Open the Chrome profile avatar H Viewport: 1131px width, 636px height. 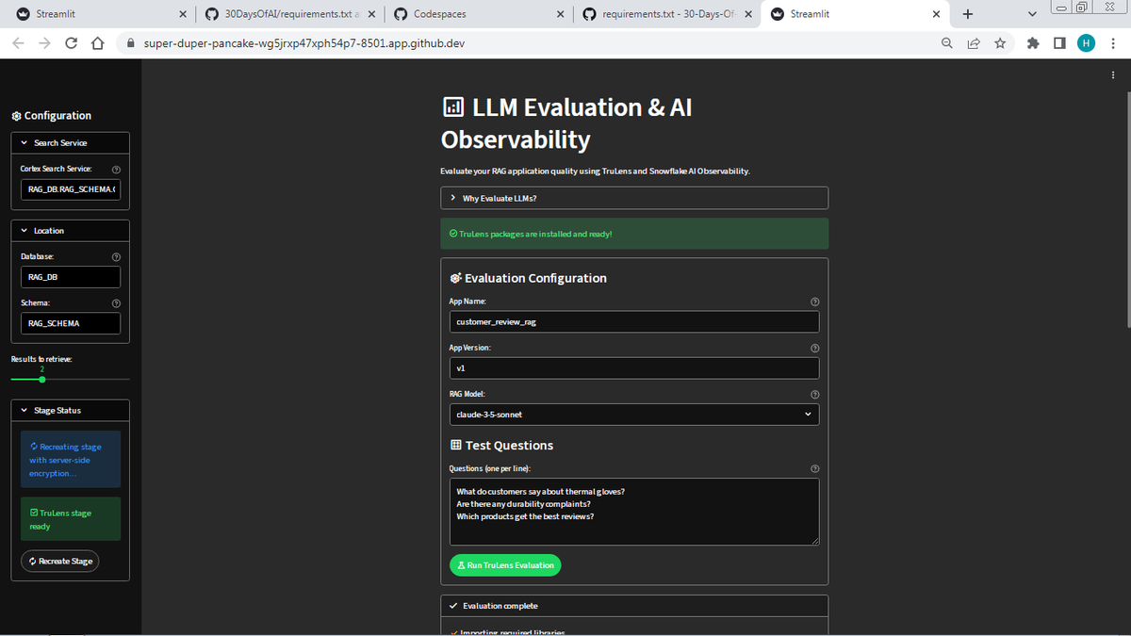[x=1086, y=43]
